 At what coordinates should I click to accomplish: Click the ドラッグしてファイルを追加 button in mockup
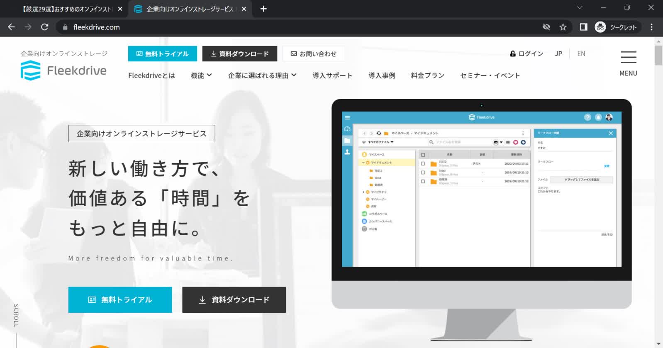point(582,180)
